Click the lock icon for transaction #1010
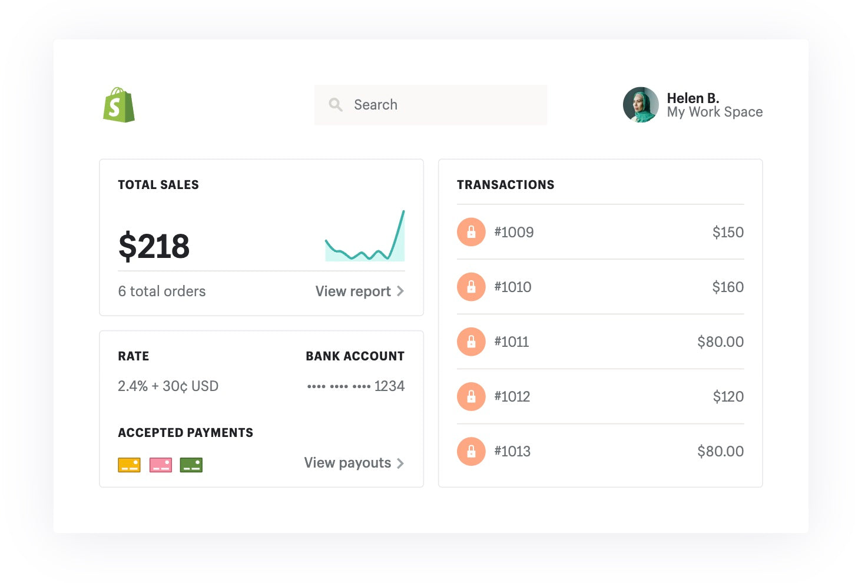Viewport: 855px width, 583px height. pos(471,287)
